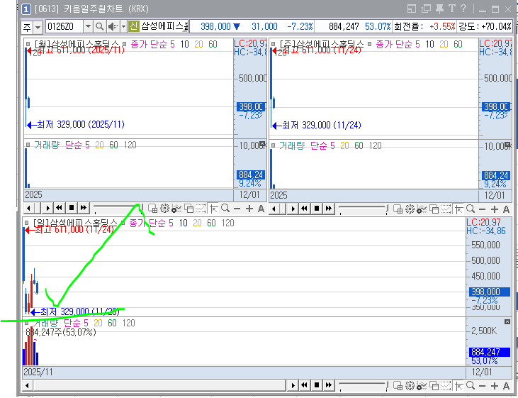Fast forward weekly chart with double-right arrows

tap(329, 209)
